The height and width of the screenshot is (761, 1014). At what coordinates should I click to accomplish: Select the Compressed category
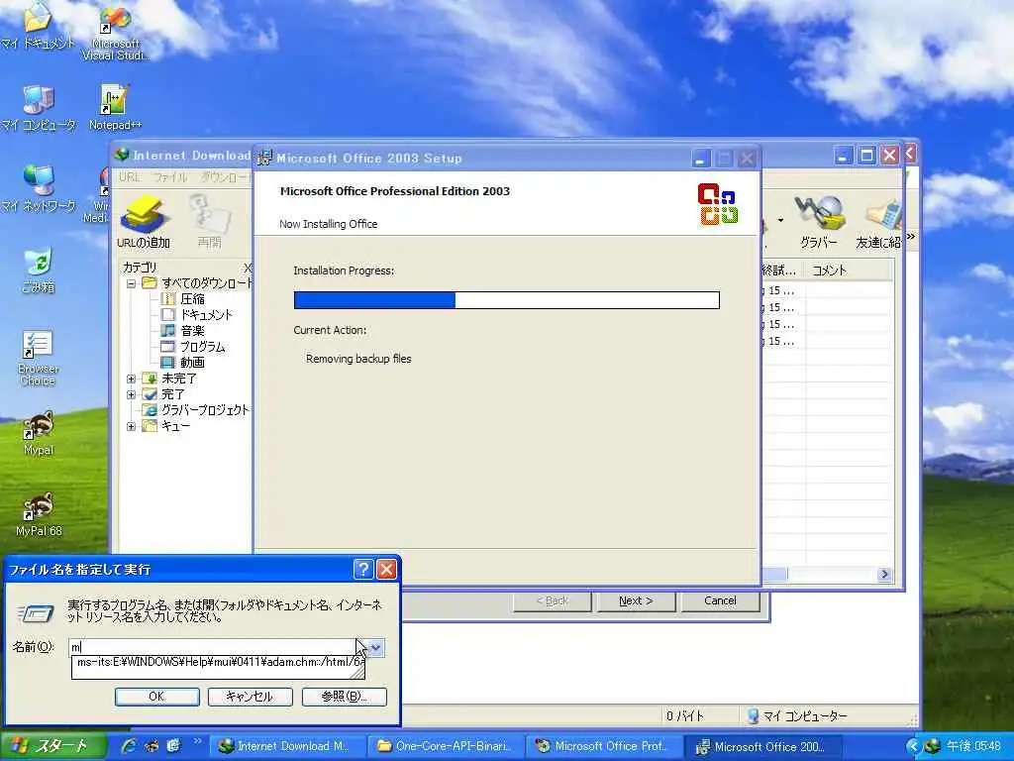coord(183,299)
